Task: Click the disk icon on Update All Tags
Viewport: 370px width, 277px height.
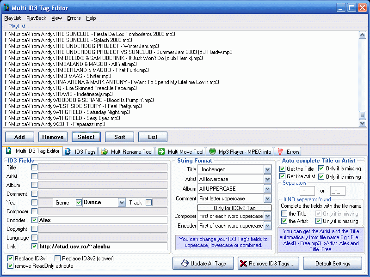Action: pos(185,263)
